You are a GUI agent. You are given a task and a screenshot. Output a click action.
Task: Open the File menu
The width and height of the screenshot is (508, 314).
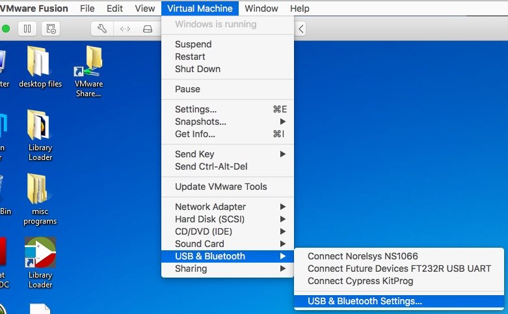[x=87, y=8]
